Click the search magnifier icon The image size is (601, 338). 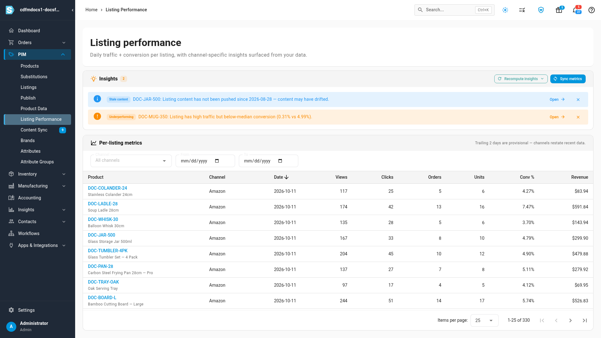[420, 10]
